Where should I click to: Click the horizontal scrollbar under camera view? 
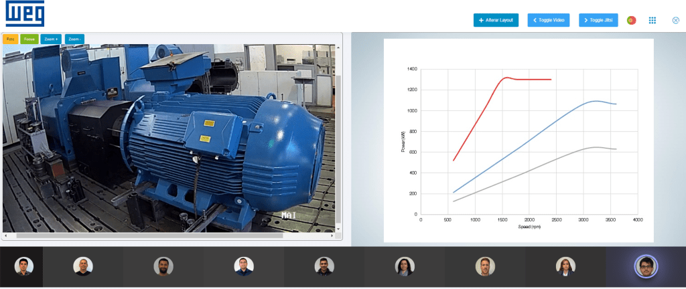click(147, 235)
